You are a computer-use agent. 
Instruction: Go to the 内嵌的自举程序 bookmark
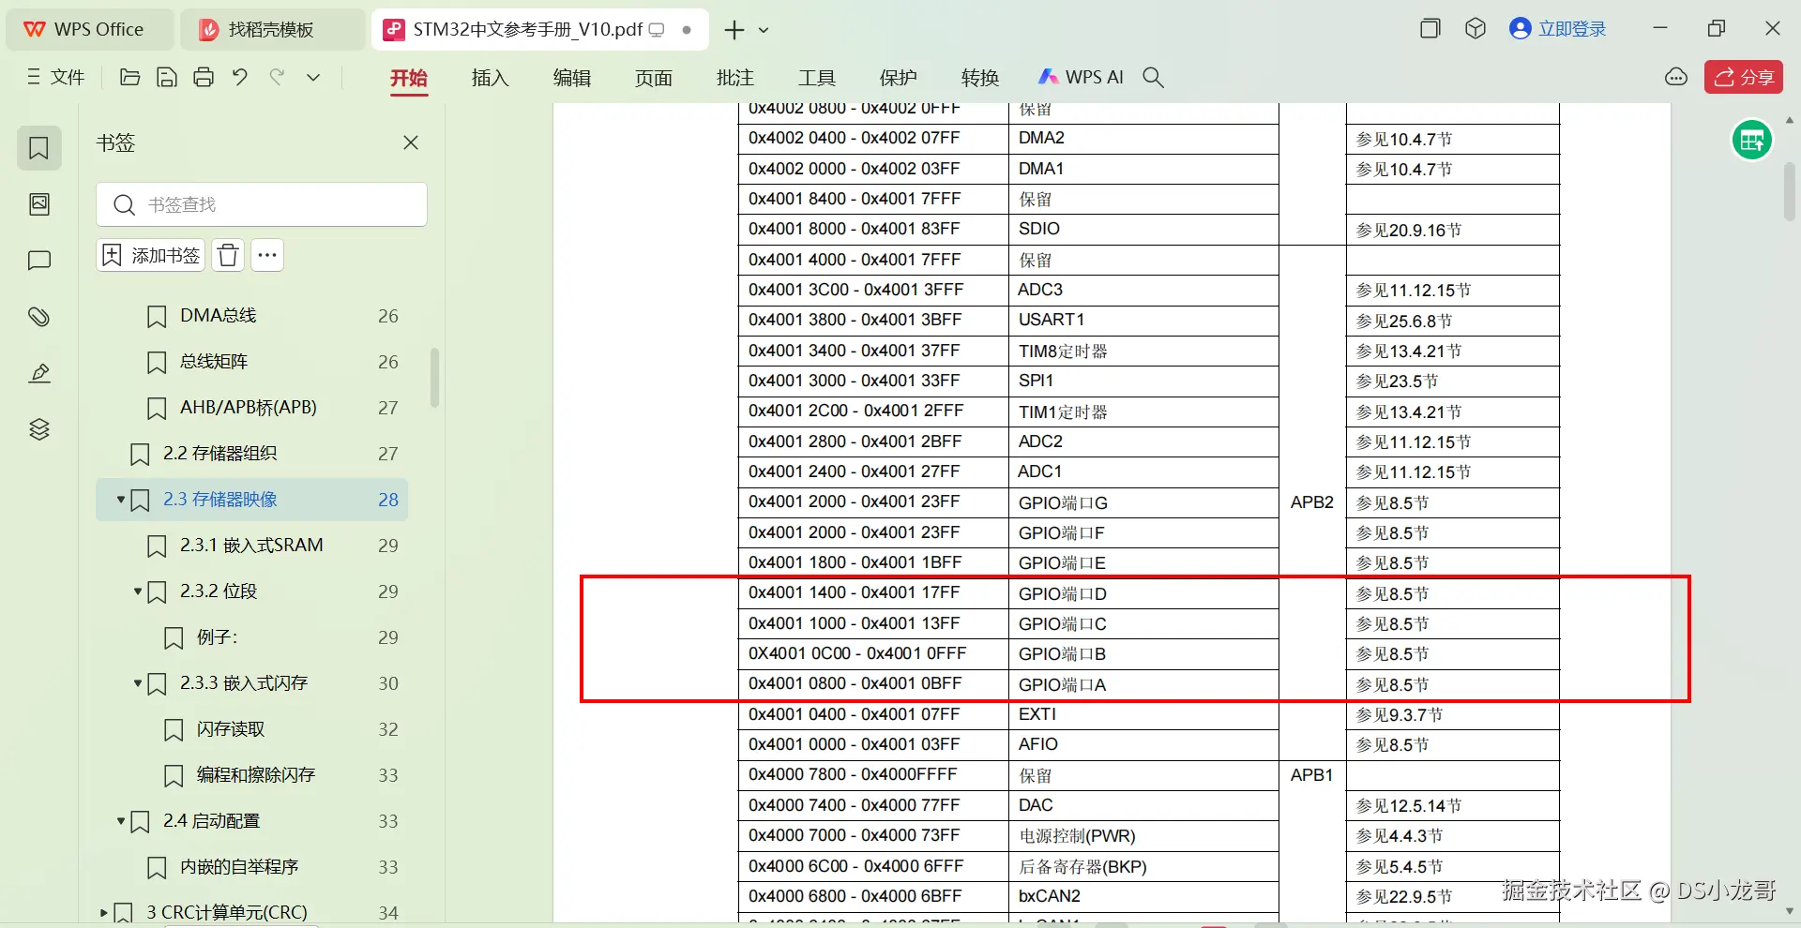pos(238,867)
